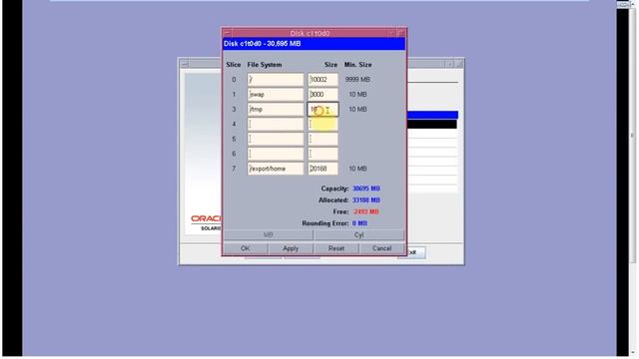Open window menu of Disk c1t0d0 dialog

coord(228,33)
